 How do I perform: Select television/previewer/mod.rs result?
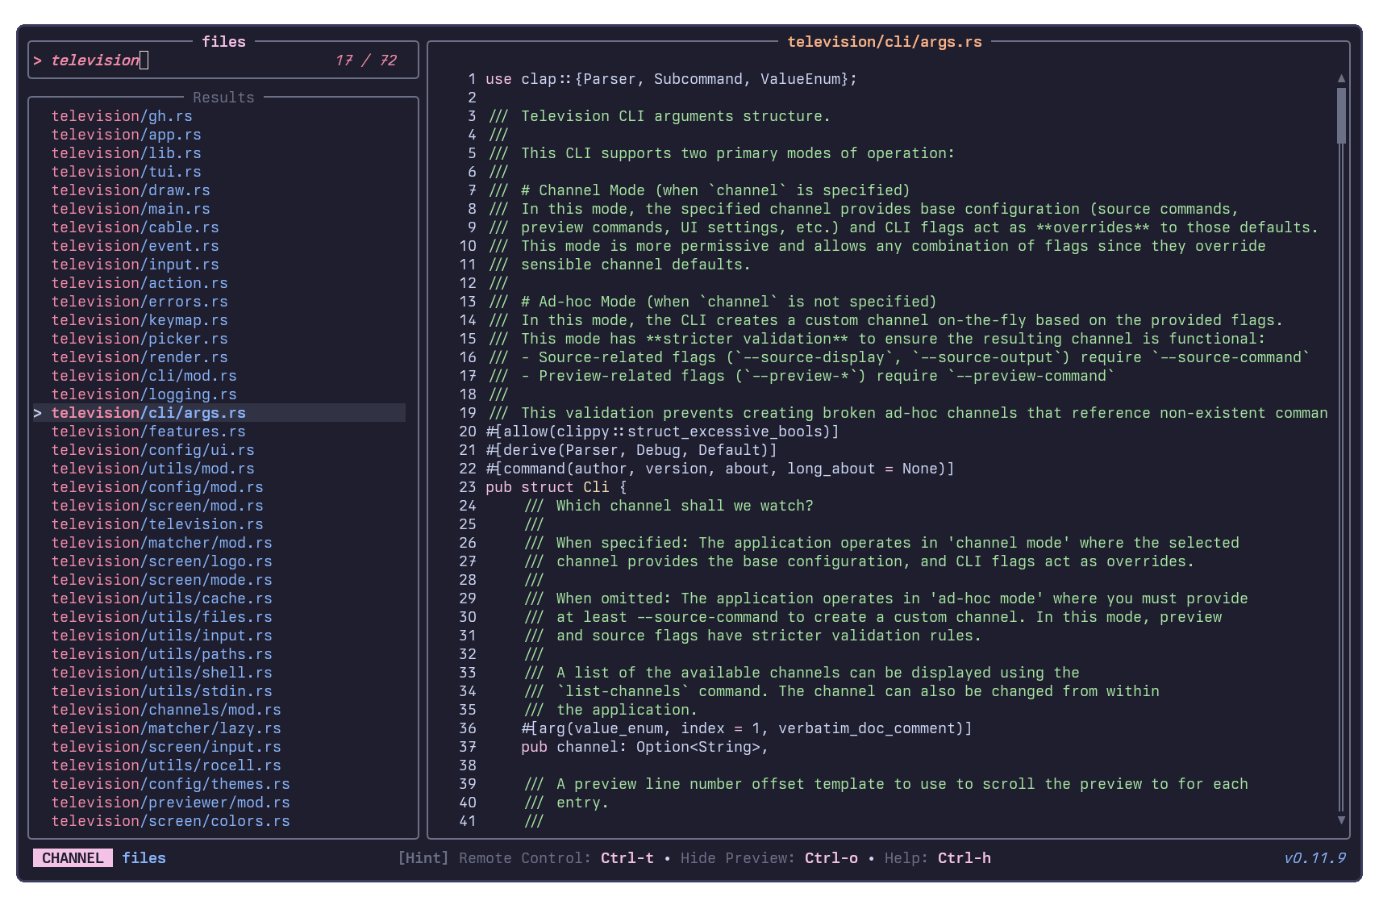tap(171, 803)
